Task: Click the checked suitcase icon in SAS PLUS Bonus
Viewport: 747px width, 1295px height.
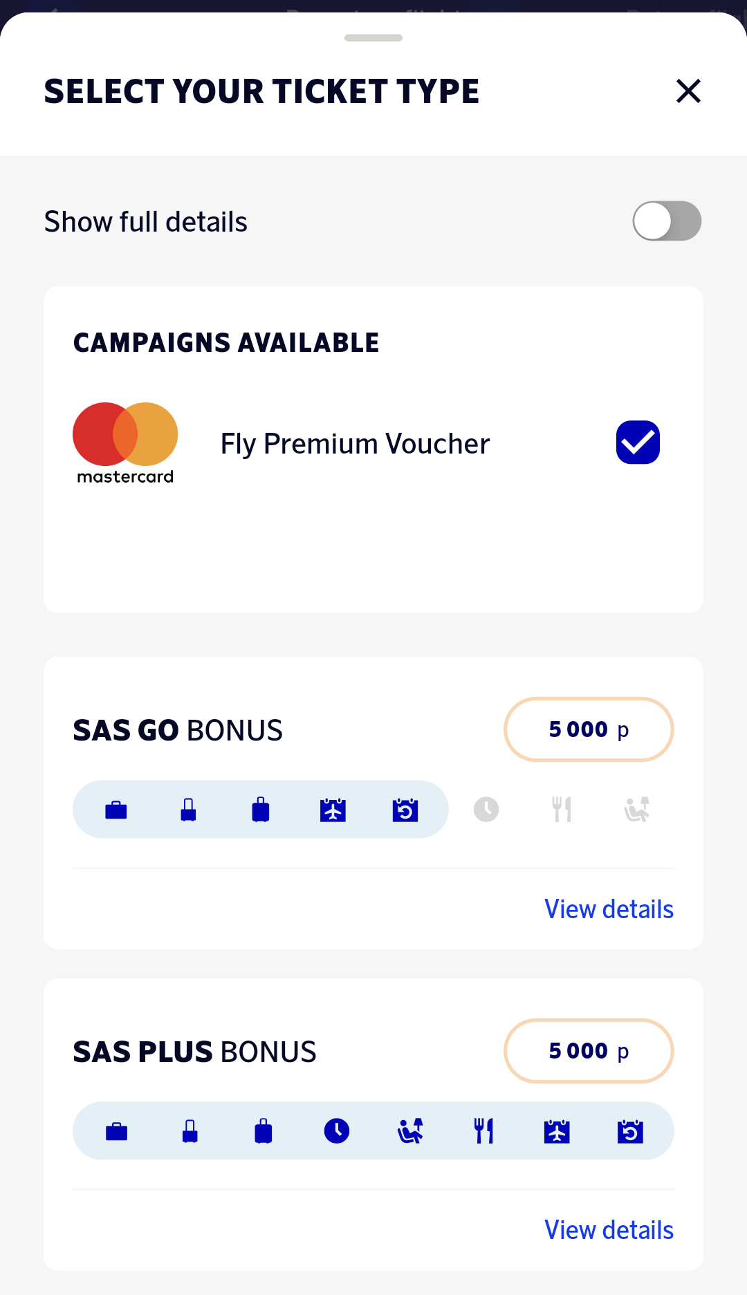Action: pos(264,1131)
